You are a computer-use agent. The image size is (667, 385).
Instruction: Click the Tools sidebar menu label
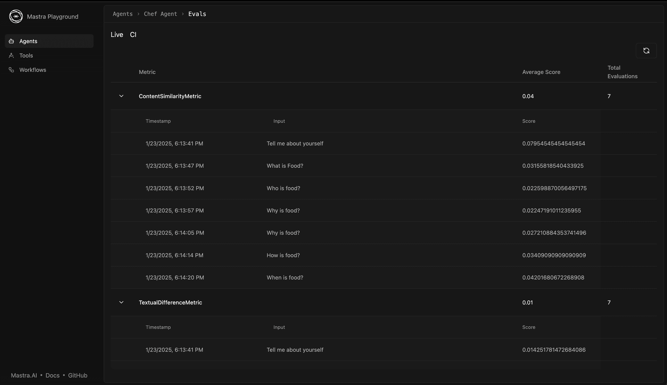click(x=26, y=56)
